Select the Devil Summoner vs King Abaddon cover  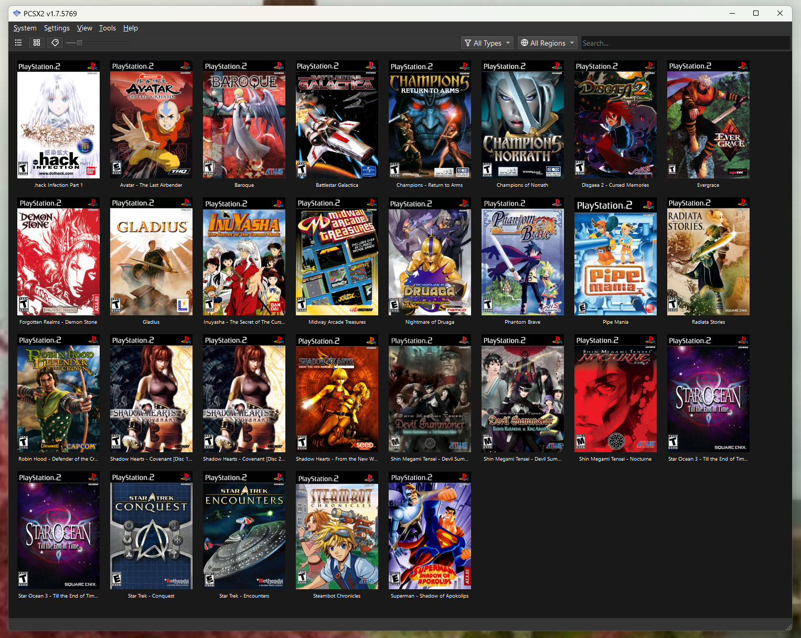[522, 393]
